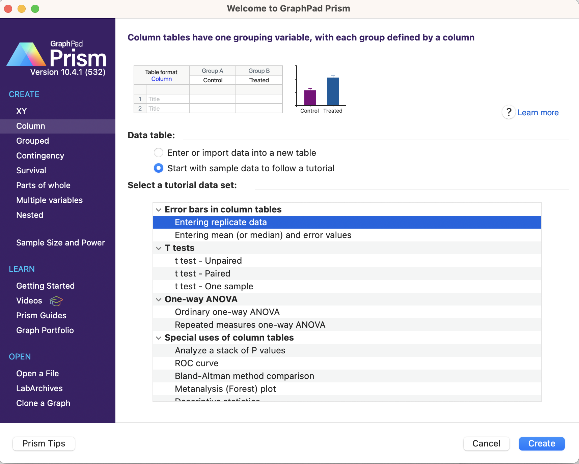This screenshot has width=579, height=464.
Task: Choose the XY table type
Action: [58, 111]
